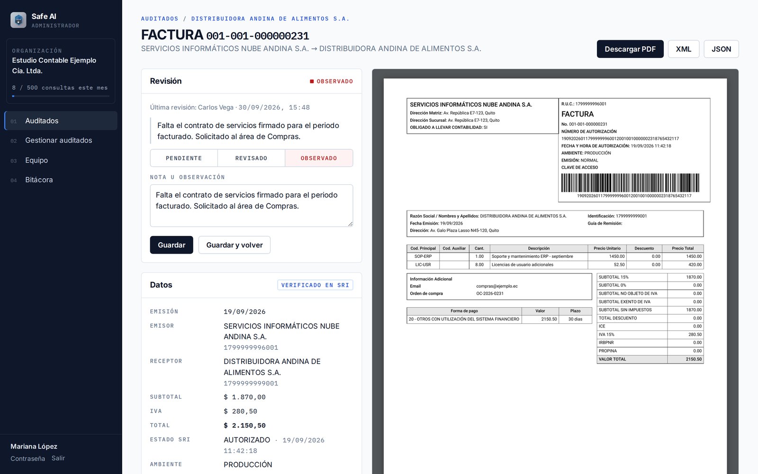Click the total value $ 2.150,50
Image resolution: width=758 pixels, height=474 pixels.
pos(244,426)
